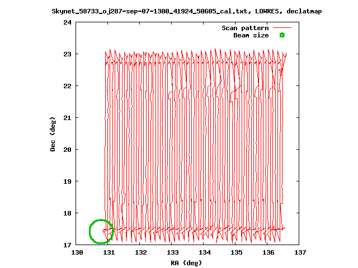This screenshot has width=358, height=268.
Task: Click the 'Dec (deg)' axis label
Action: (x=53, y=134)
